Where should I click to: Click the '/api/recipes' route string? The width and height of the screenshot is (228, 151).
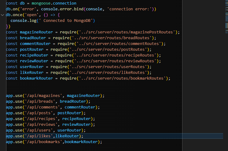(x=41, y=119)
